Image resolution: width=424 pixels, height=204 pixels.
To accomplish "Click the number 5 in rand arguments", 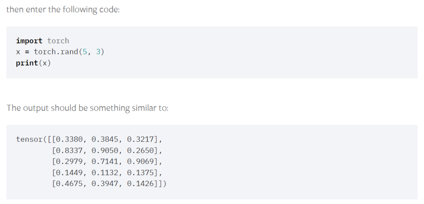I will 85,52.
